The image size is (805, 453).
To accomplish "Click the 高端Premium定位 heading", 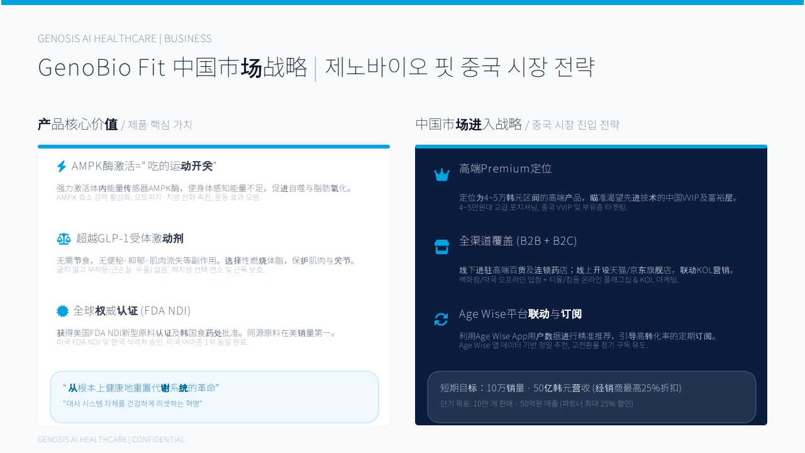I will pyautogui.click(x=506, y=169).
